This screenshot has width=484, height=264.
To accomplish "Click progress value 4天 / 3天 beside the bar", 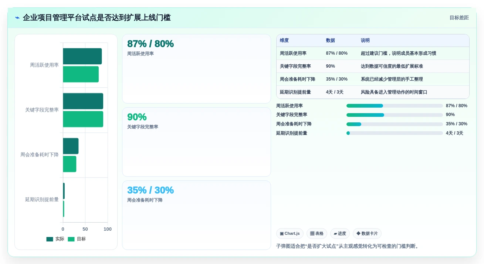I will click(x=454, y=133).
